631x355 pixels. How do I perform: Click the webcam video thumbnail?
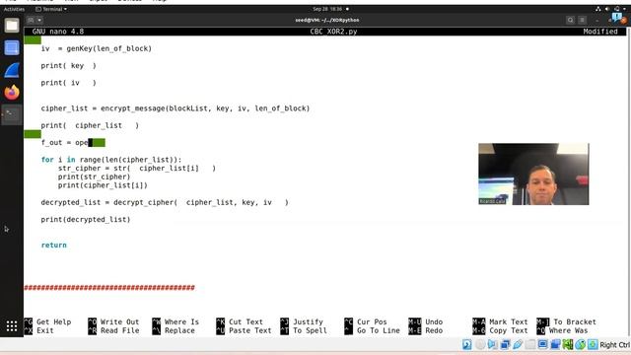533,174
